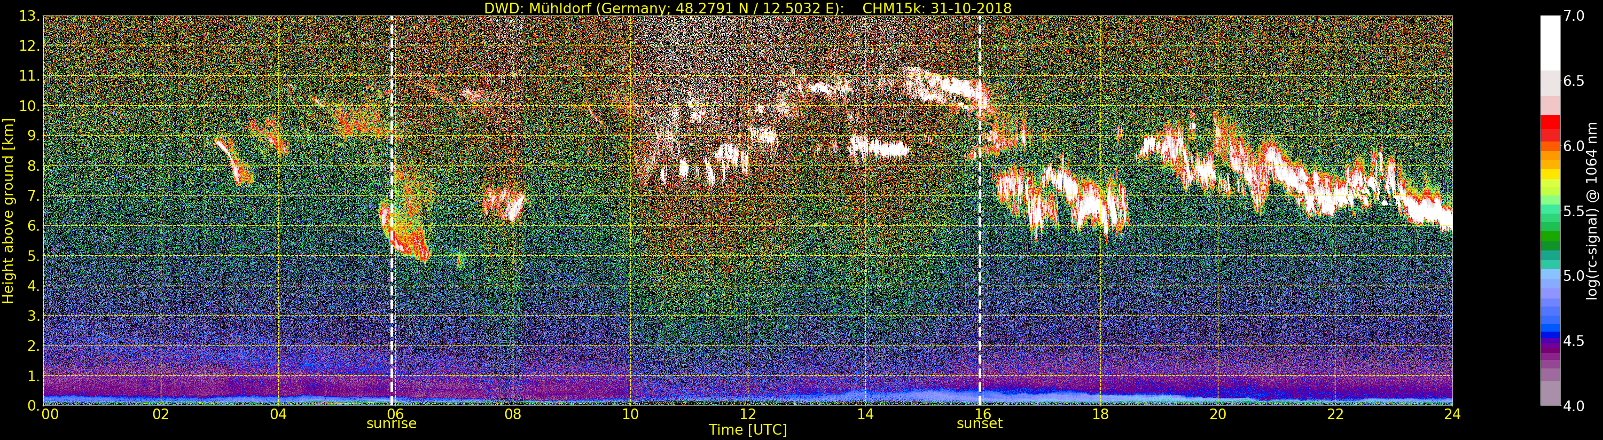
Task: Click the '11.' height axis tick label
Action: tap(29, 76)
